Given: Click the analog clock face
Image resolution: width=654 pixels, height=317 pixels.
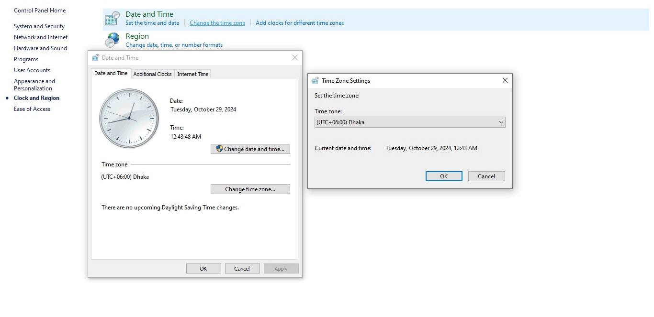Looking at the screenshot, I should pyautogui.click(x=129, y=118).
